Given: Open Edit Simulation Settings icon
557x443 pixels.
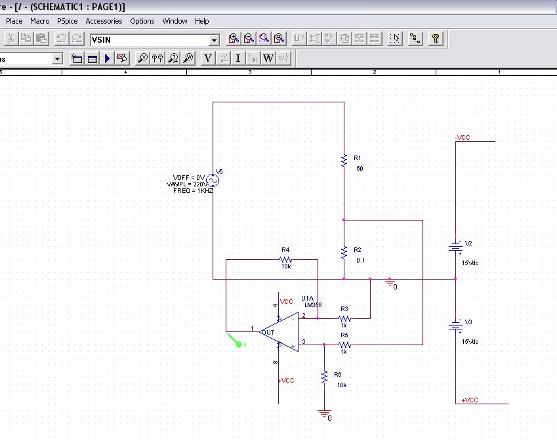Looking at the screenshot, I should point(92,58).
